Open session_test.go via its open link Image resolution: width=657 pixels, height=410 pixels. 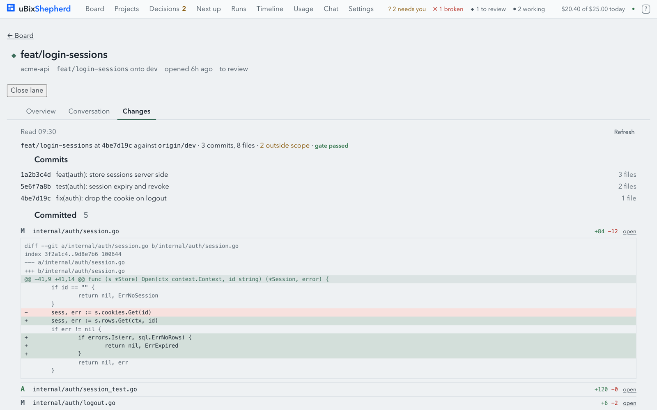point(629,389)
